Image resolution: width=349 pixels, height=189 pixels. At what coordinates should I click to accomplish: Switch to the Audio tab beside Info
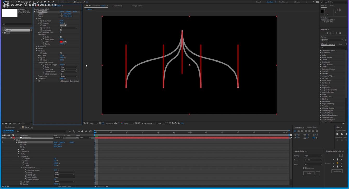click(x=332, y=6)
